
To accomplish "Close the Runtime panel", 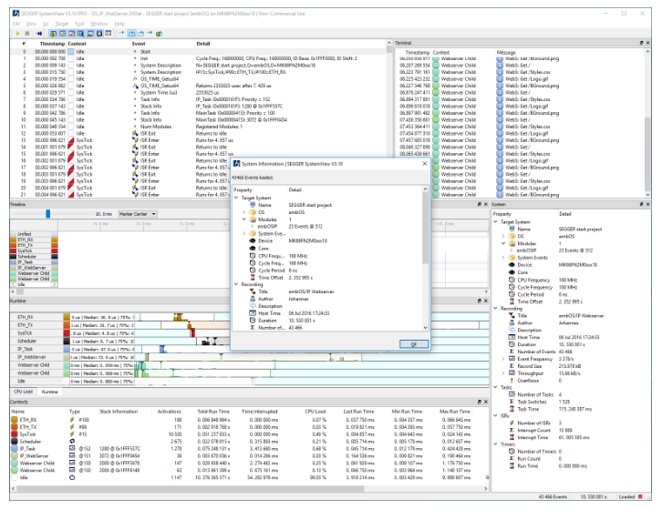I will tap(486, 301).
